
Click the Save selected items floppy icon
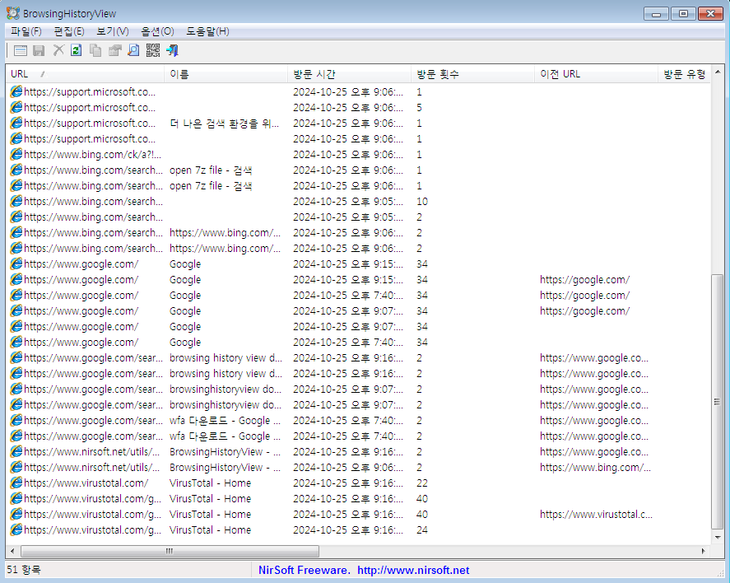pyautogui.click(x=40, y=50)
